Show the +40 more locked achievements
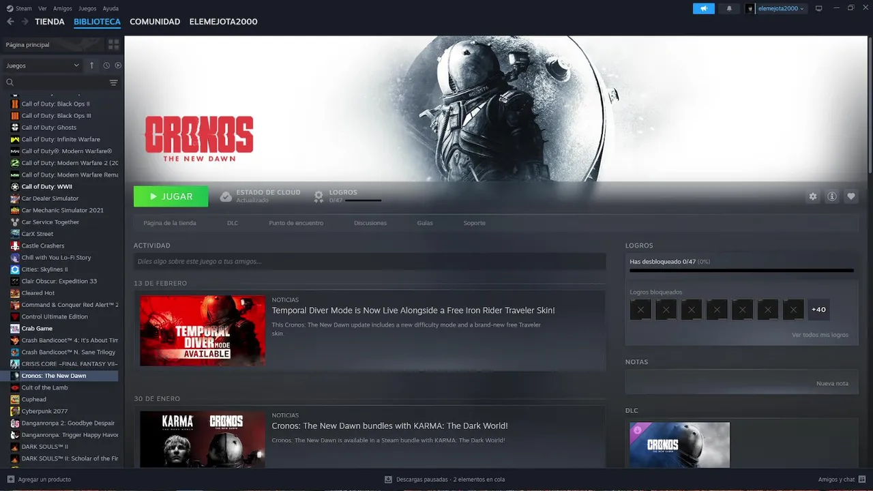873x491 pixels. pyautogui.click(x=818, y=310)
